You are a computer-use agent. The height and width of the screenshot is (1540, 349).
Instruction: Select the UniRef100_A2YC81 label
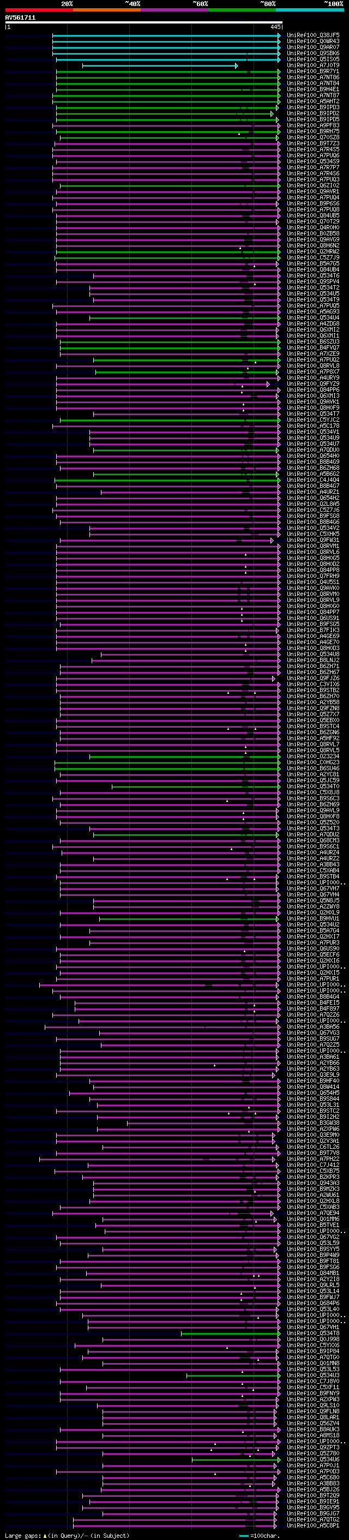point(313,775)
